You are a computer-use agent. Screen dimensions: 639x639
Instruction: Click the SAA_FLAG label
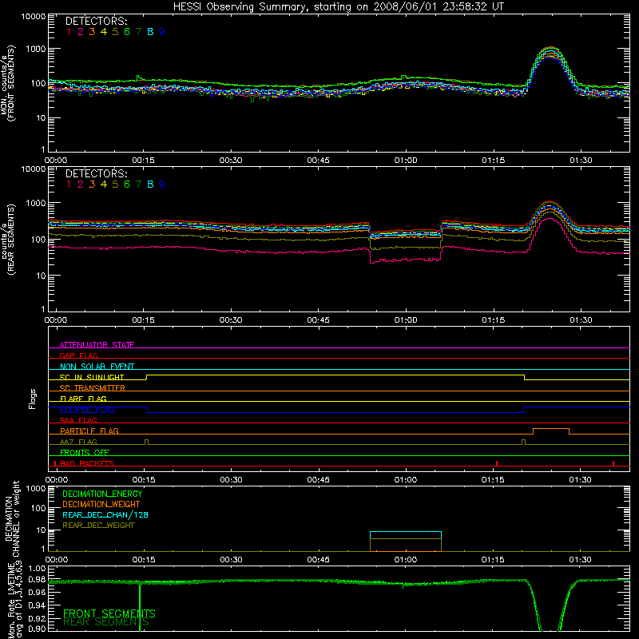(78, 420)
